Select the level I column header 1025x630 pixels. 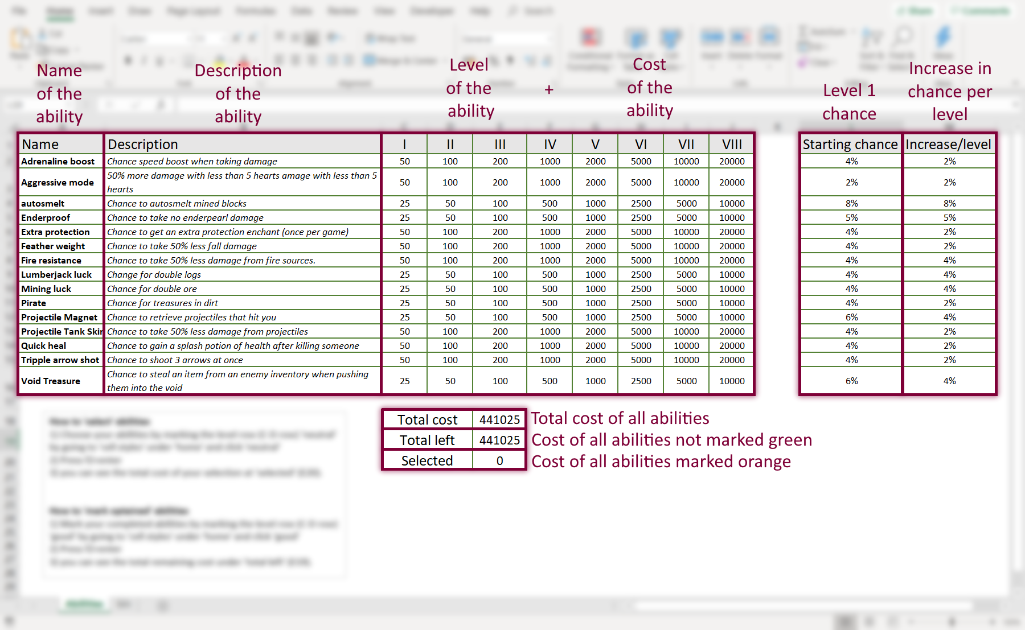pos(404,145)
